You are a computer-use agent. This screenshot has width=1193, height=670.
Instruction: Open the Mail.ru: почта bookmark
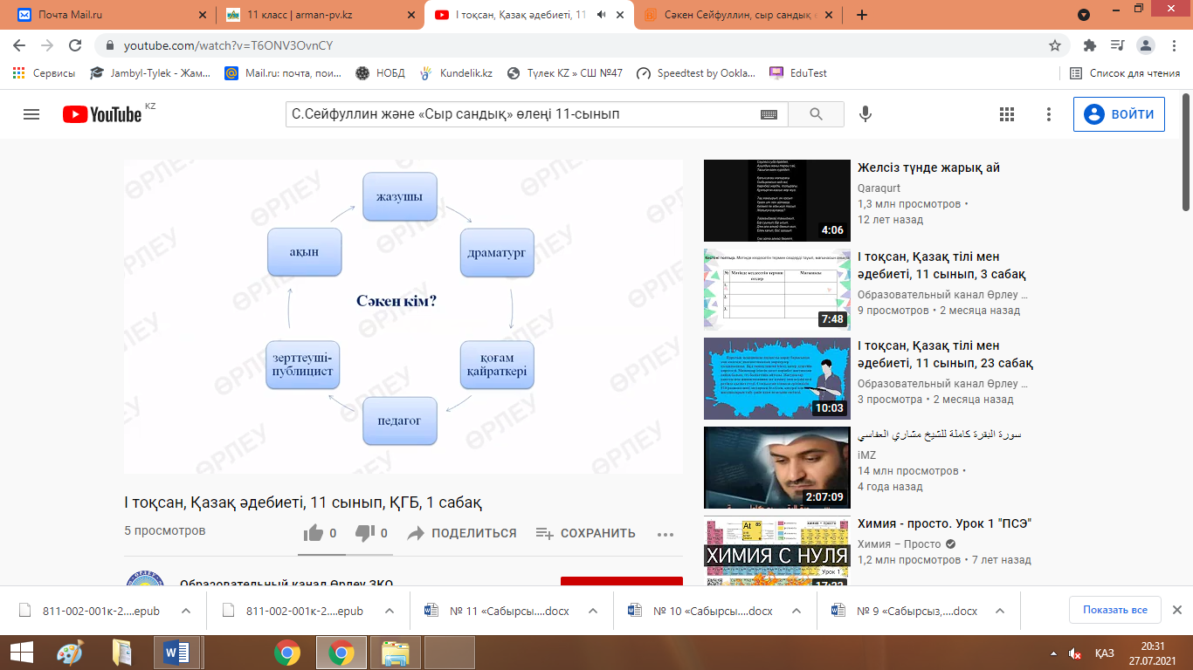pos(284,73)
